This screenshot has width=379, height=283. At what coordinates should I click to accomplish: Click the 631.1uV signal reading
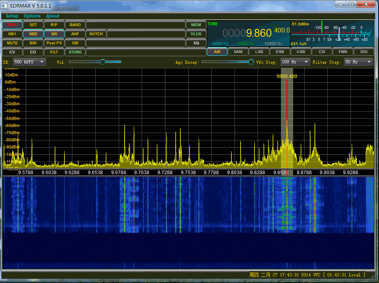[299, 44]
